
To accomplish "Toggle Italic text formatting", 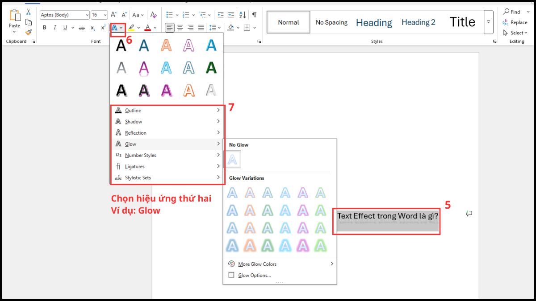I will click(55, 28).
